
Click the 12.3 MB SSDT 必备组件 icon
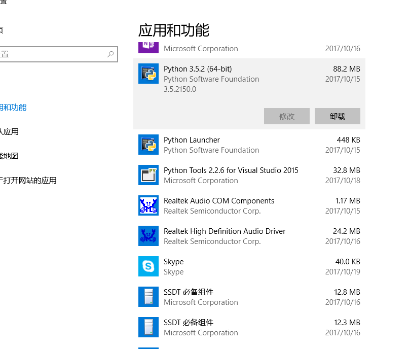click(148, 327)
